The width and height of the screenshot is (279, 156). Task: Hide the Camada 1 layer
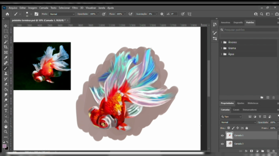[x=222, y=136]
